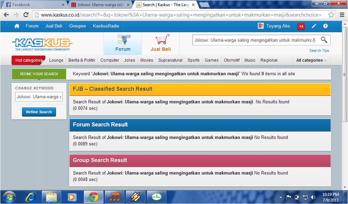Open Music category
Image resolution: width=348 pixels, height=204 pixels.
click(250, 60)
